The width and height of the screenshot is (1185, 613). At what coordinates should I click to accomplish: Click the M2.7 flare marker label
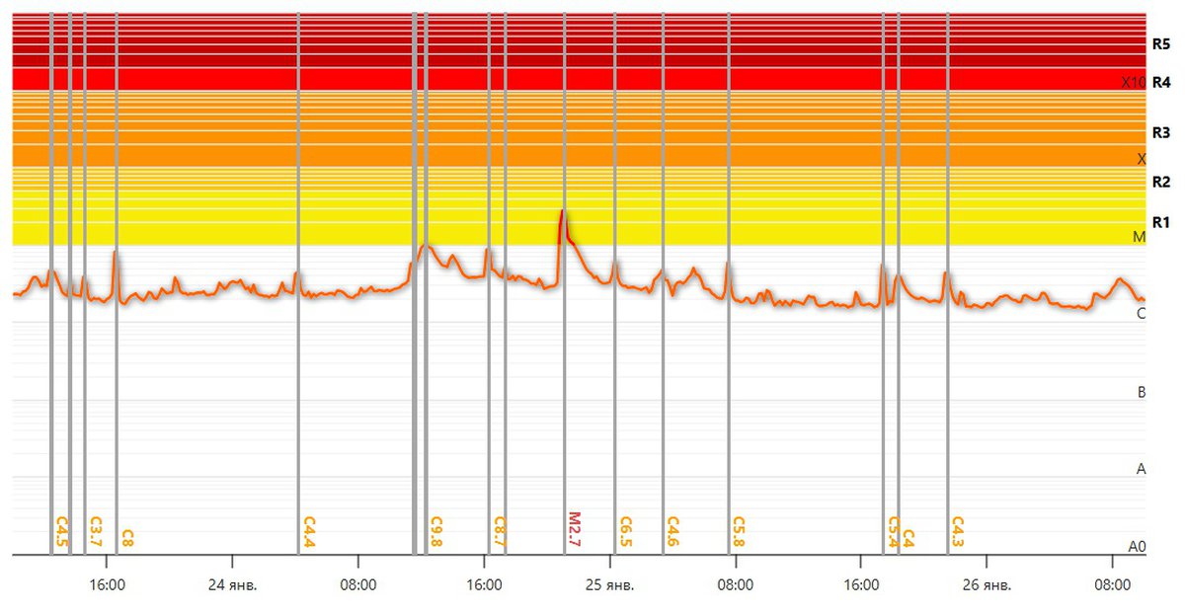[x=575, y=528]
